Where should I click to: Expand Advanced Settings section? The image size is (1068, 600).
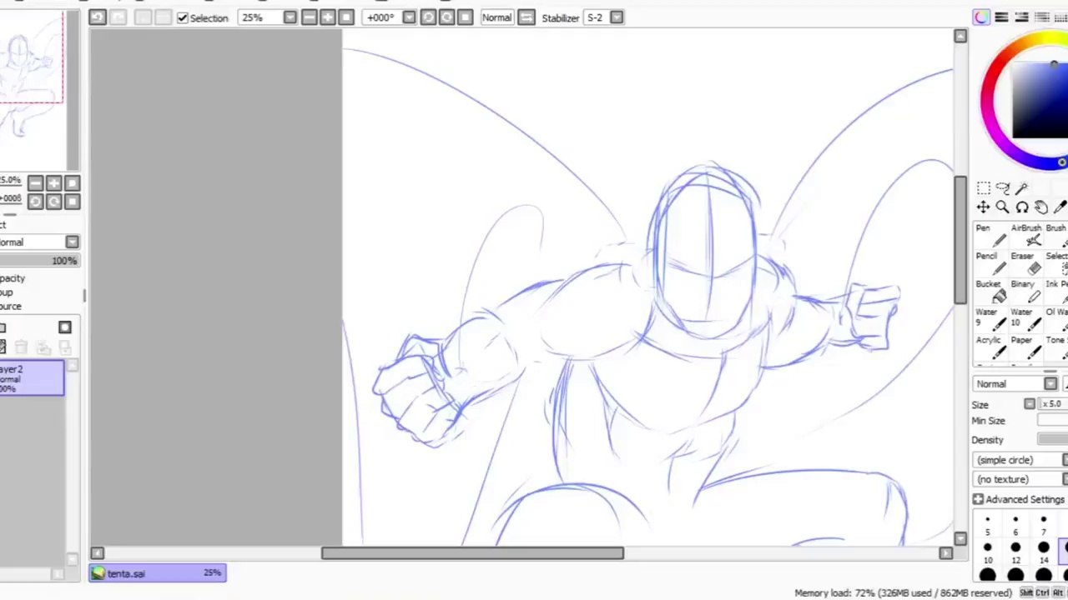click(x=1019, y=499)
